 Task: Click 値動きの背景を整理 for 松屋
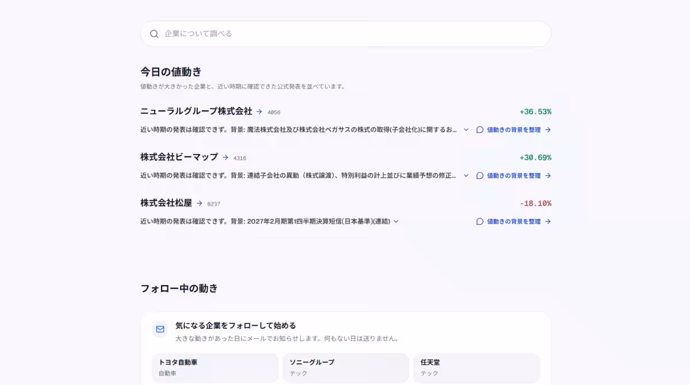pos(513,221)
